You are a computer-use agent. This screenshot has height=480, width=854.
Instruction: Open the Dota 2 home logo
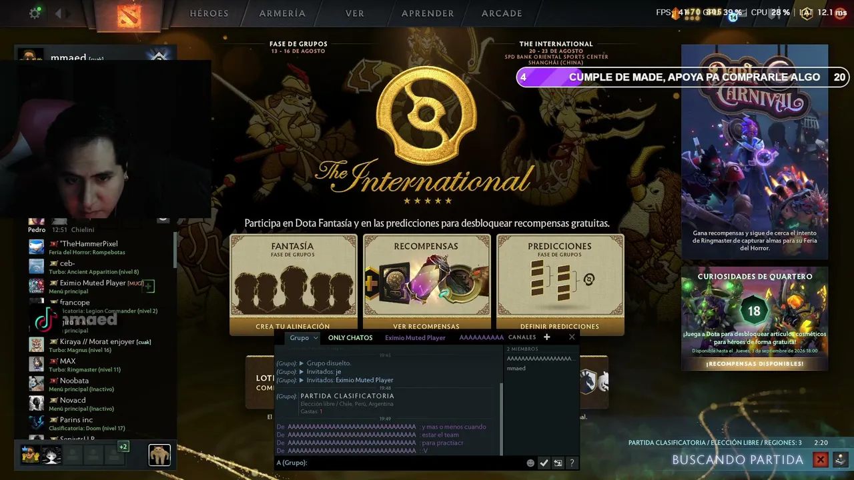click(128, 15)
